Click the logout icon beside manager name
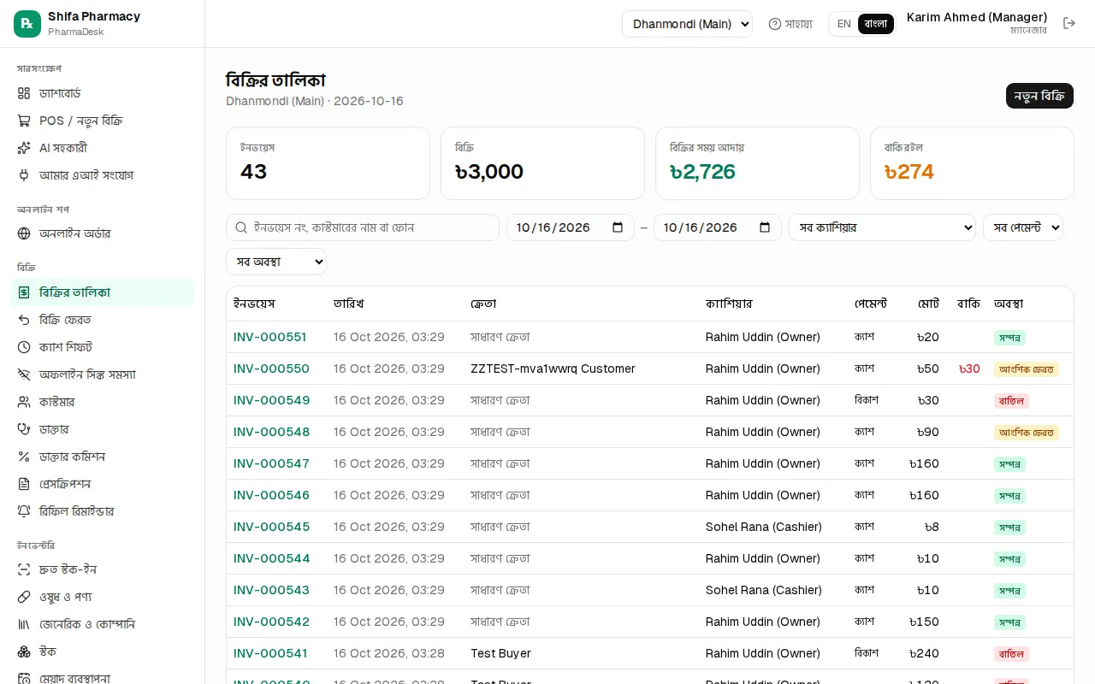 1069,23
